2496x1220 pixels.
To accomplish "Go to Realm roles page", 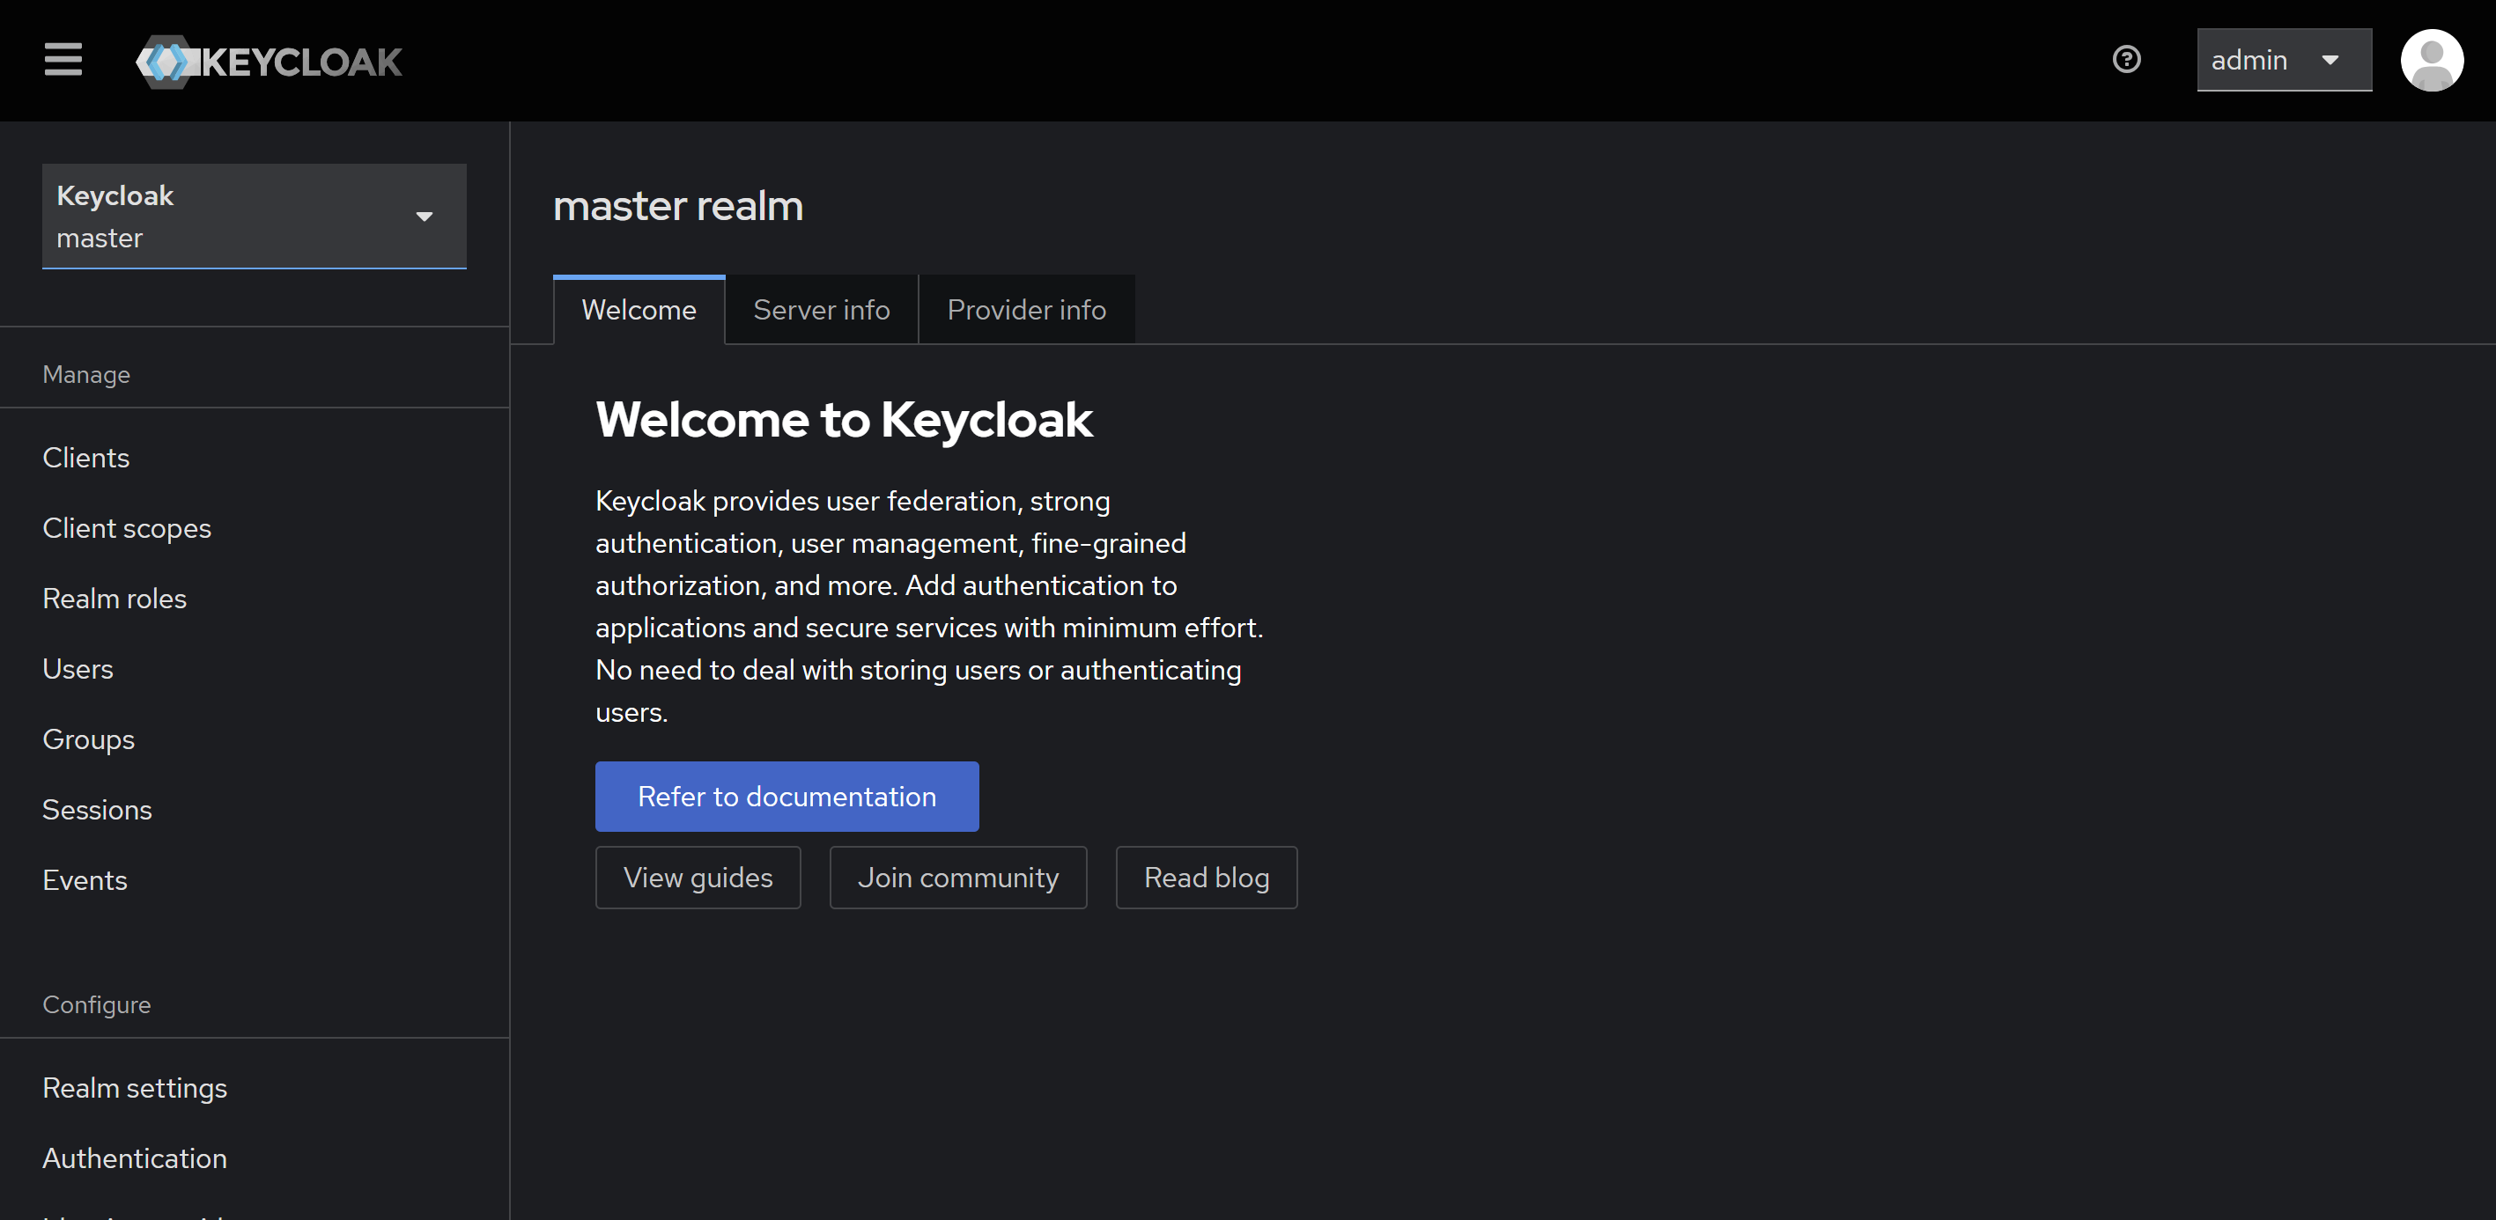I will click(114, 599).
